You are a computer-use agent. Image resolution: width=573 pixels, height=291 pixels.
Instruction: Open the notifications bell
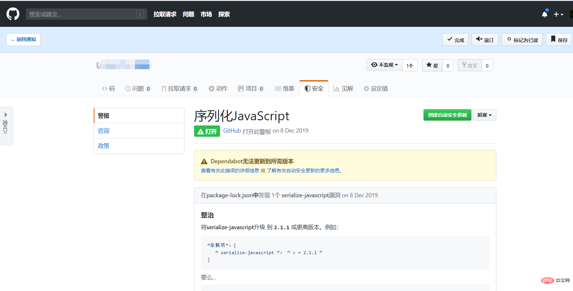click(545, 14)
